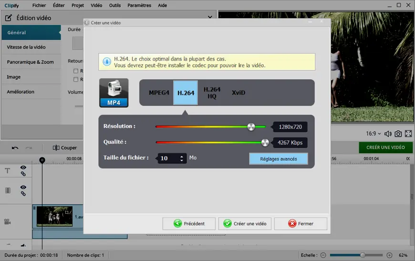Click the 00:01:04 timeline ruler mark

point(371,158)
